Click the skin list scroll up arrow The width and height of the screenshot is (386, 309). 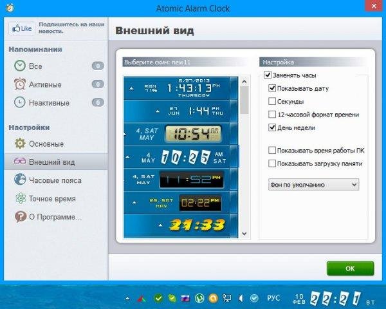coord(244,82)
